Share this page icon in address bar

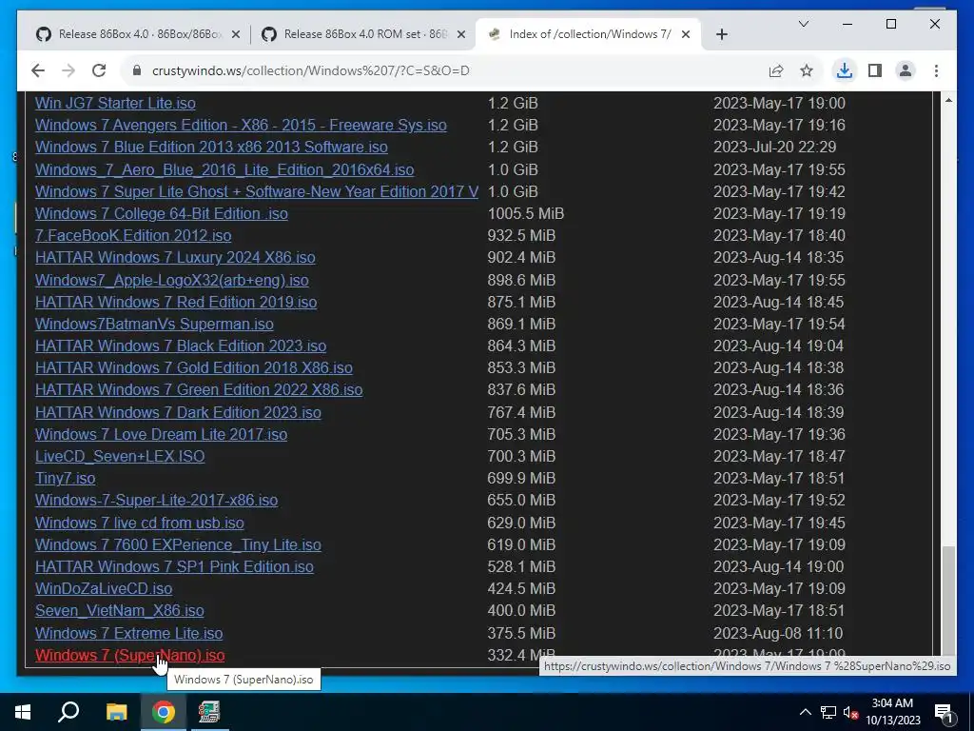click(776, 70)
